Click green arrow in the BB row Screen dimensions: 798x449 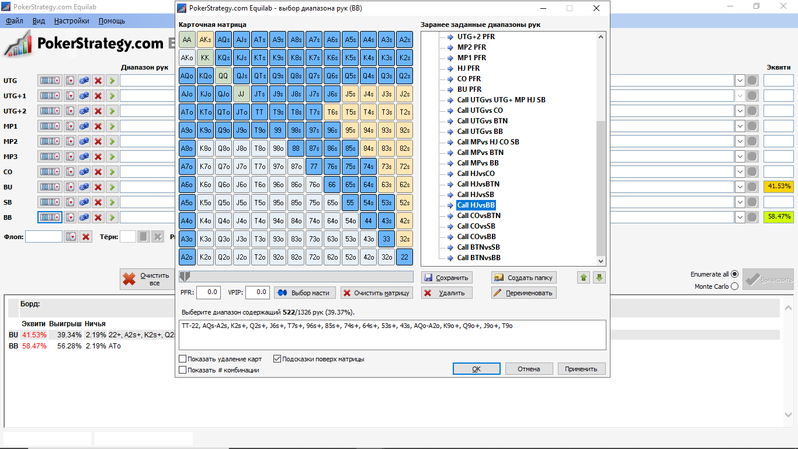tap(112, 217)
